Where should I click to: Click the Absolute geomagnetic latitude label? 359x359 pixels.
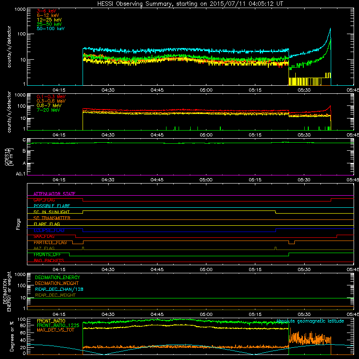310,321
